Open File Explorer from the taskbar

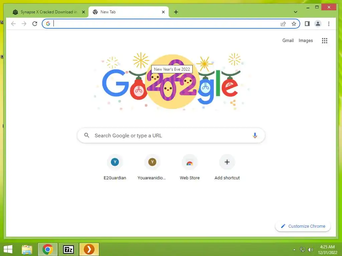tap(27, 249)
